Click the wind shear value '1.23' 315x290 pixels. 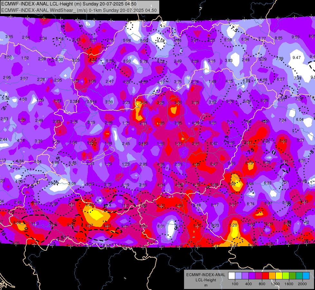(x=126, y=164)
